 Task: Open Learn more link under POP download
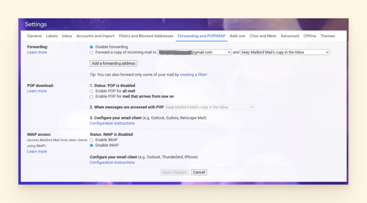(x=37, y=91)
